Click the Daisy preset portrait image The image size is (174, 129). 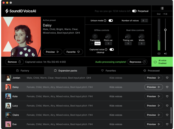[x=21, y=37]
